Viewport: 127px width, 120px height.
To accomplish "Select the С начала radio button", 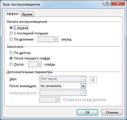I will coord(11,28).
